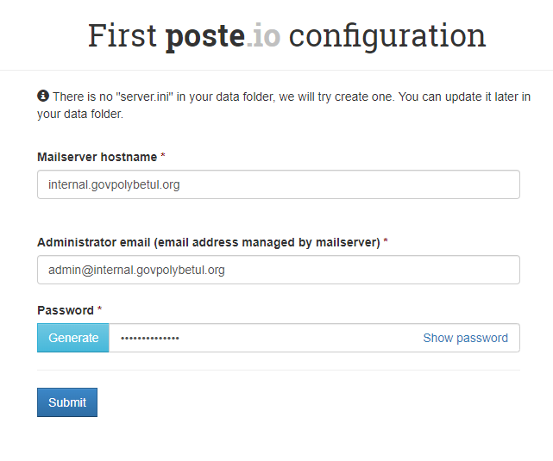The width and height of the screenshot is (553, 461).
Task: Click the "Password" field label
Action: tap(66, 310)
